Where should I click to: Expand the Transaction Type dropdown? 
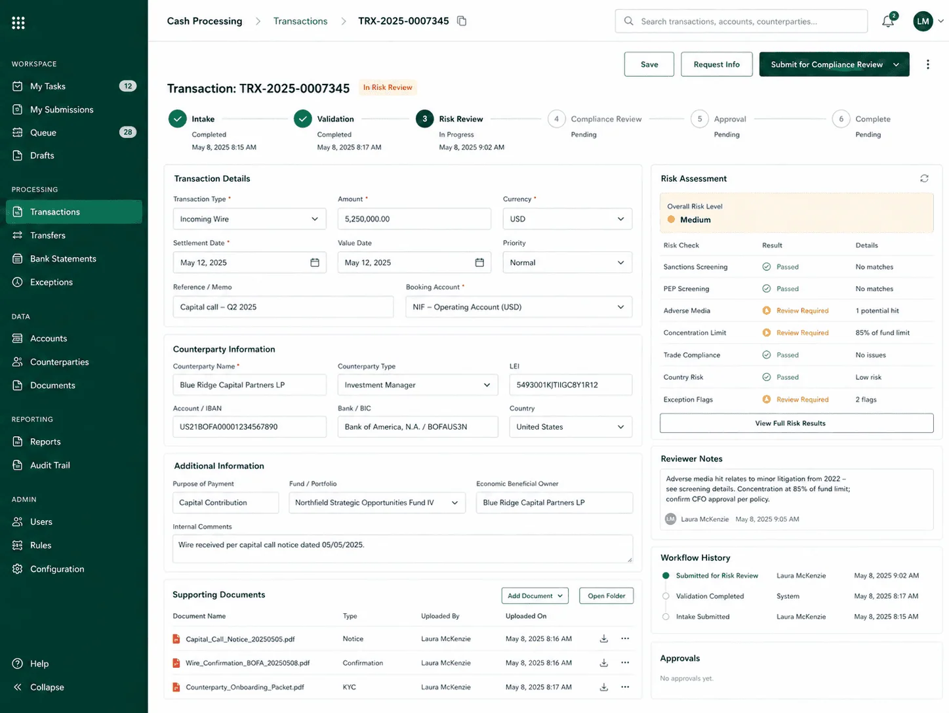tap(249, 219)
